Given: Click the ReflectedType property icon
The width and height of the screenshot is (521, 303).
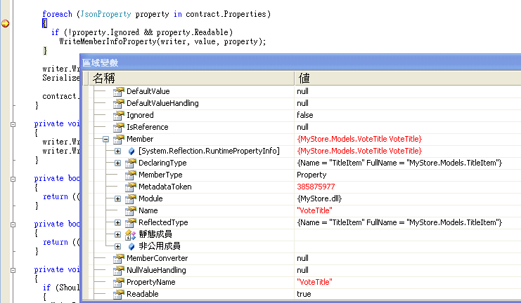Looking at the screenshot, I should tap(131, 223).
